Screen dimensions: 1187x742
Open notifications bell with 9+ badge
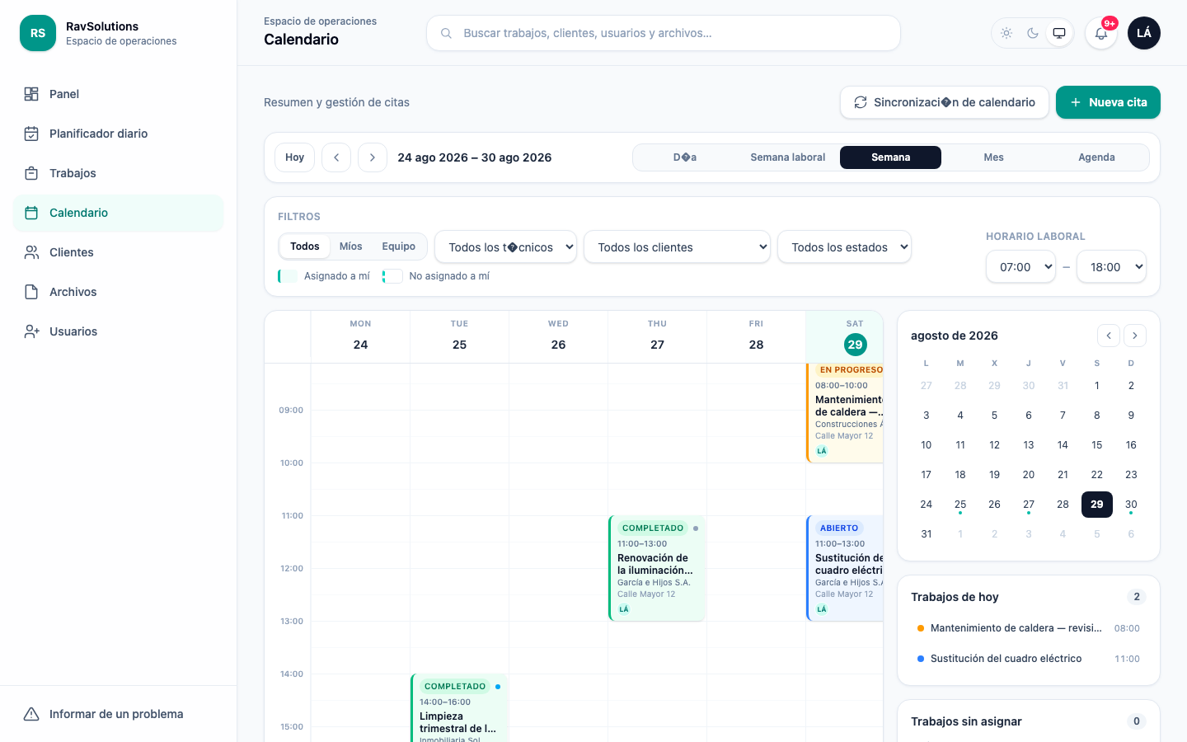tap(1101, 33)
